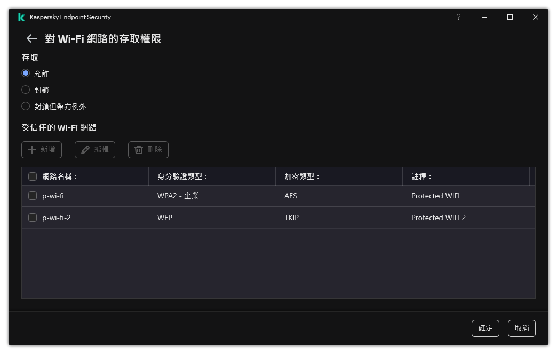Image resolution: width=557 pixels, height=354 pixels.
Task: Check the p-wi-fi network checkbox
Action: coord(33,196)
